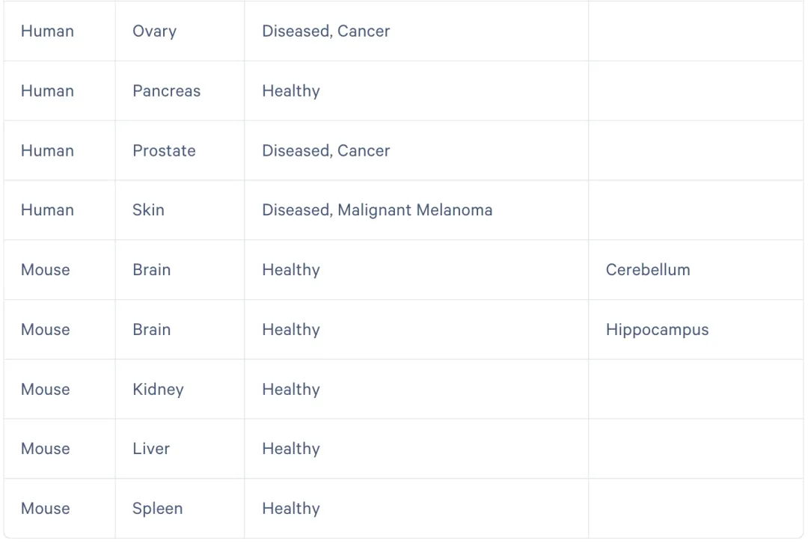808x543 pixels.
Task: Click the Ovary tissue cell
Action: coord(154,31)
